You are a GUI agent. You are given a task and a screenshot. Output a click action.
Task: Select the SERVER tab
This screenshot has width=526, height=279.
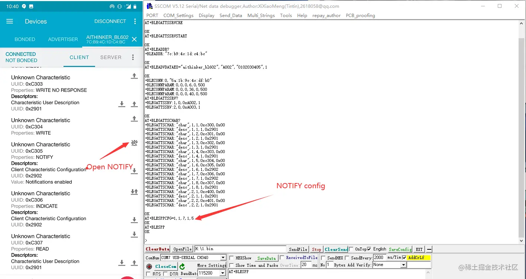pyautogui.click(x=111, y=57)
